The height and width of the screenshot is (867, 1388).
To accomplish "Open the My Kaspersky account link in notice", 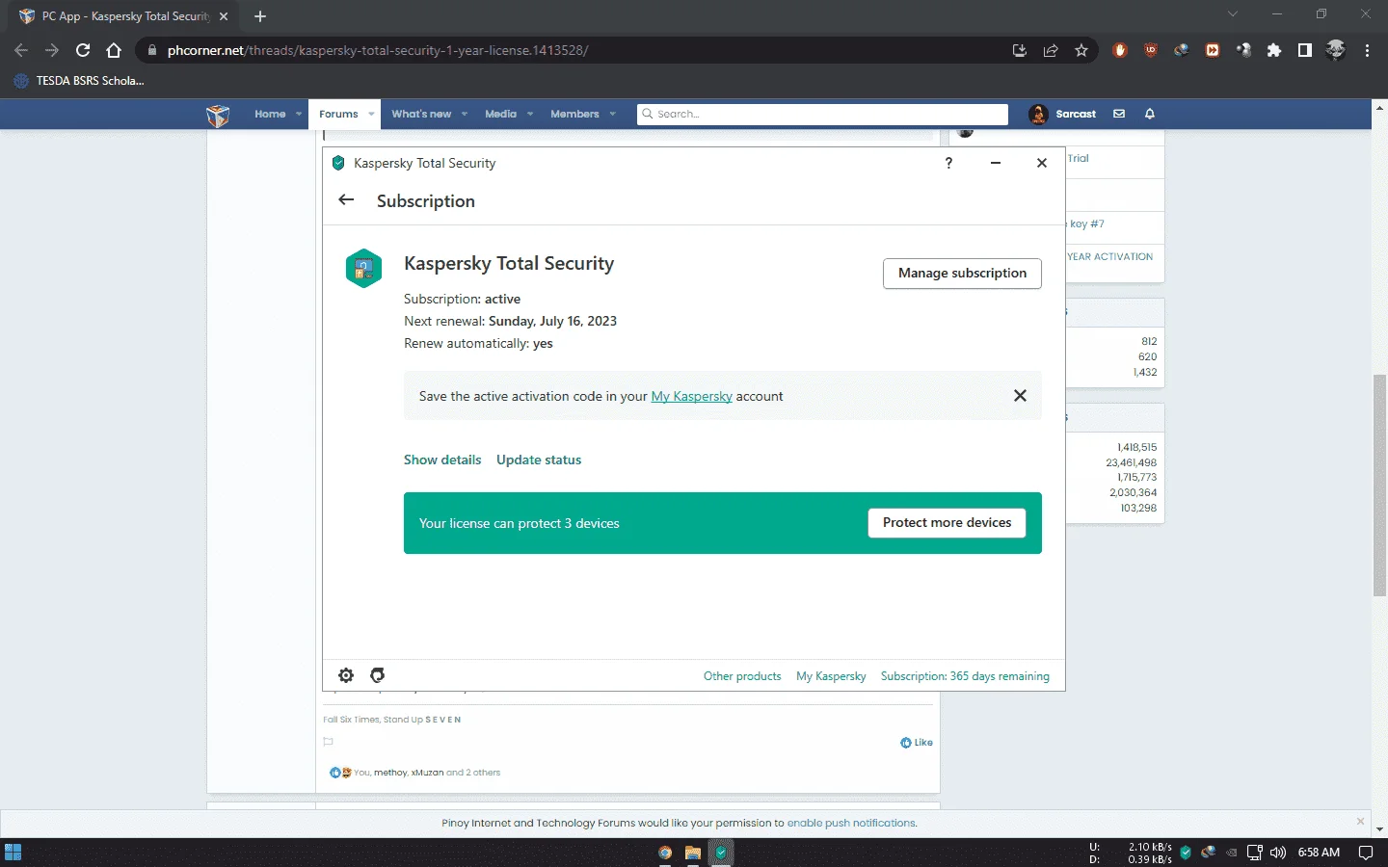I will pos(691,396).
